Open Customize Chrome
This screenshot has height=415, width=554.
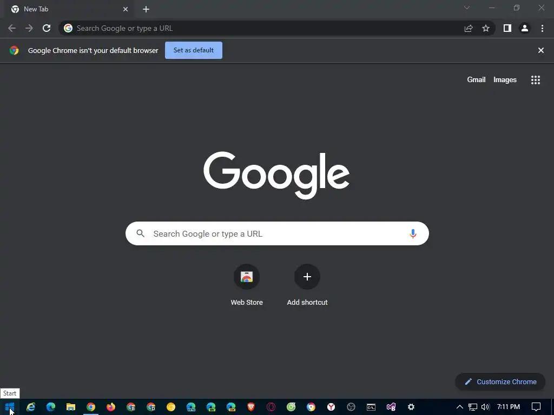(x=500, y=382)
